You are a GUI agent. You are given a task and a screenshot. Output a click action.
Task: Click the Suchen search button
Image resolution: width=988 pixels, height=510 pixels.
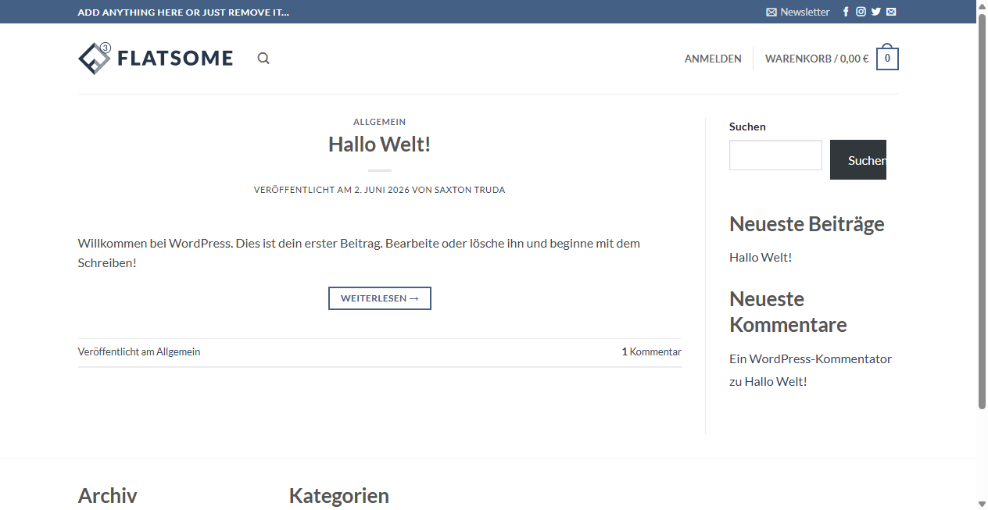tap(858, 159)
